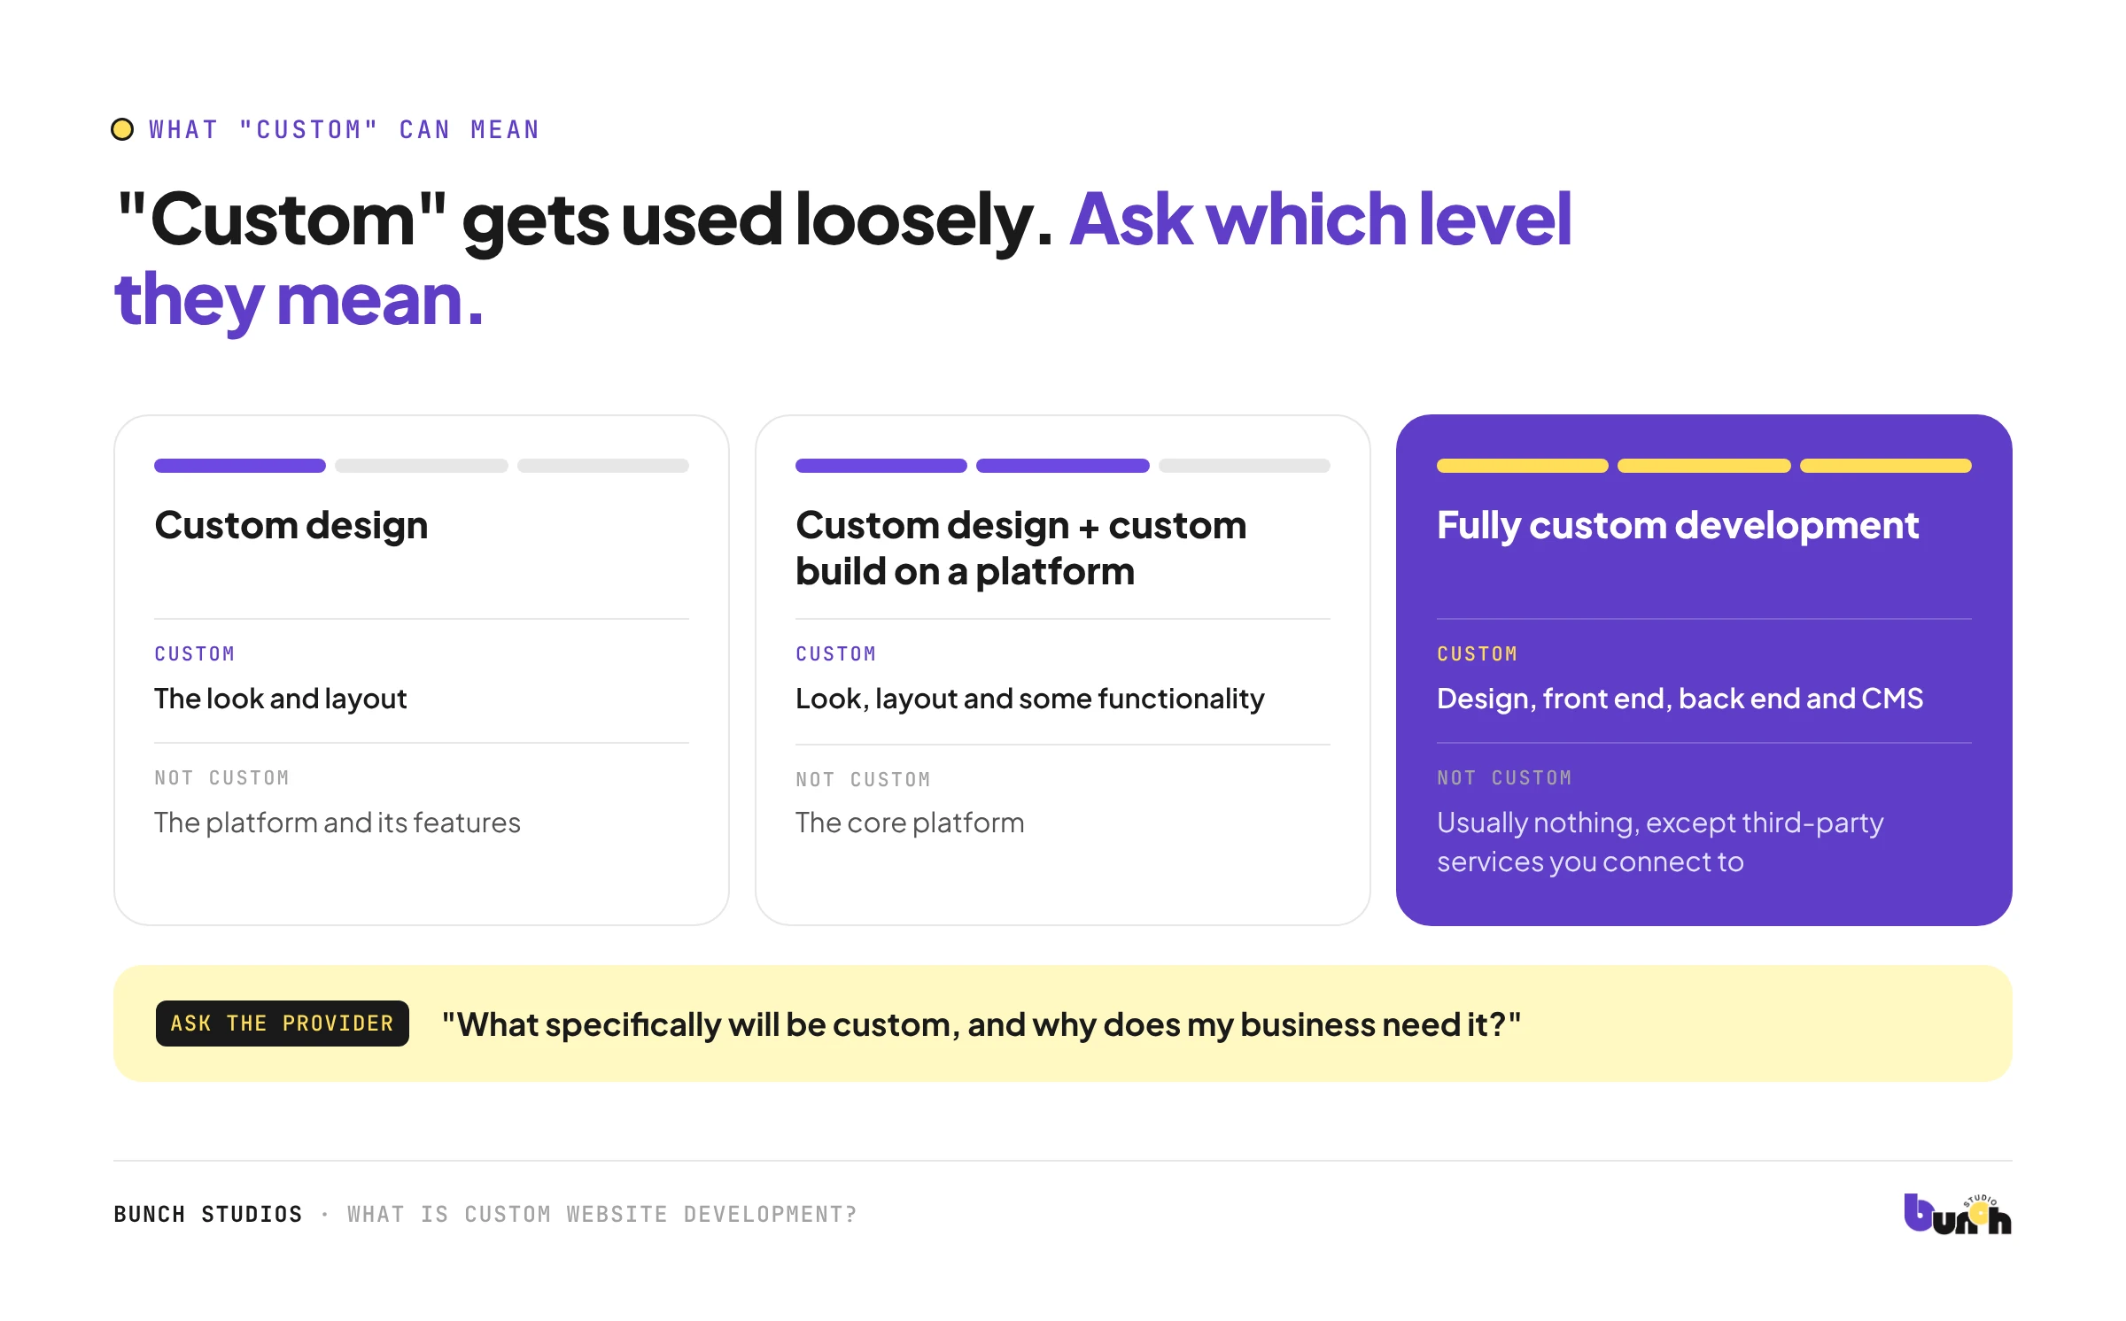
Task: Click 'Look, layout and some functionality' text
Action: tap(1030, 699)
